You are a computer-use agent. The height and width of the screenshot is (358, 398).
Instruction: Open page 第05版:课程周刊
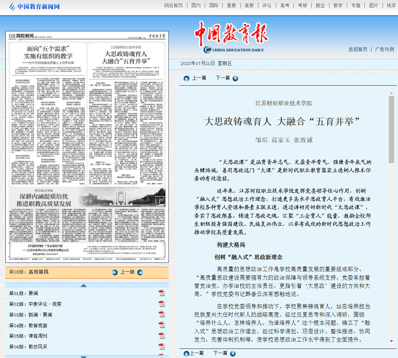[x=28, y=336]
